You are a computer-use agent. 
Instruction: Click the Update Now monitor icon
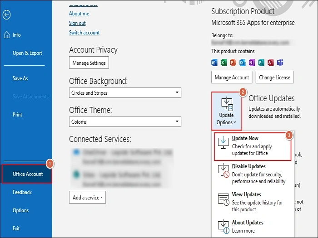[x=224, y=142]
